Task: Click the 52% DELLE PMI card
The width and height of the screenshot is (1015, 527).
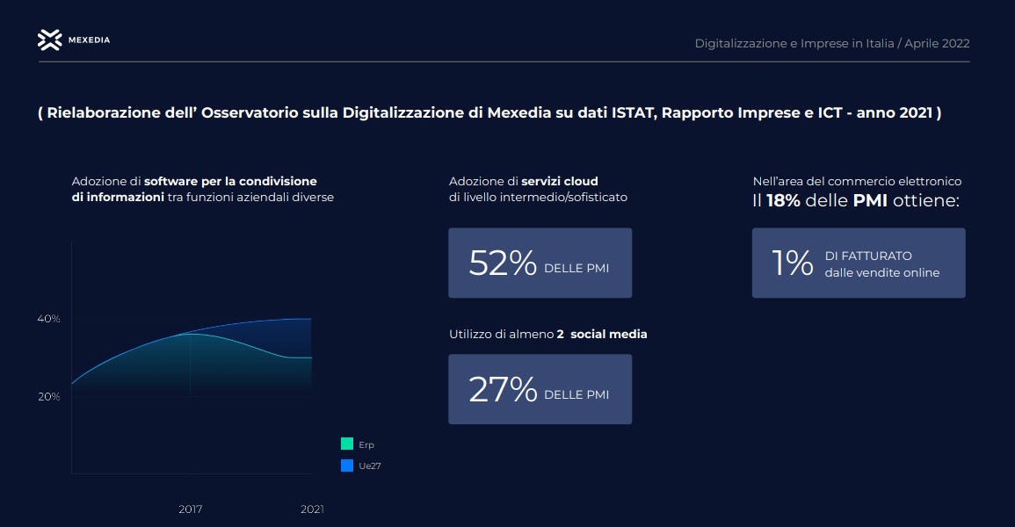Action: 540,263
